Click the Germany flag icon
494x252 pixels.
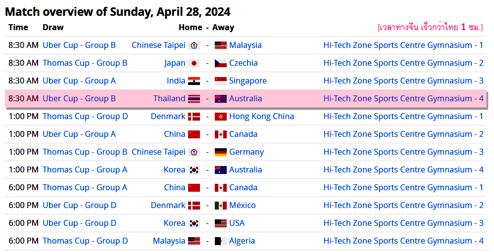pyautogui.click(x=221, y=152)
